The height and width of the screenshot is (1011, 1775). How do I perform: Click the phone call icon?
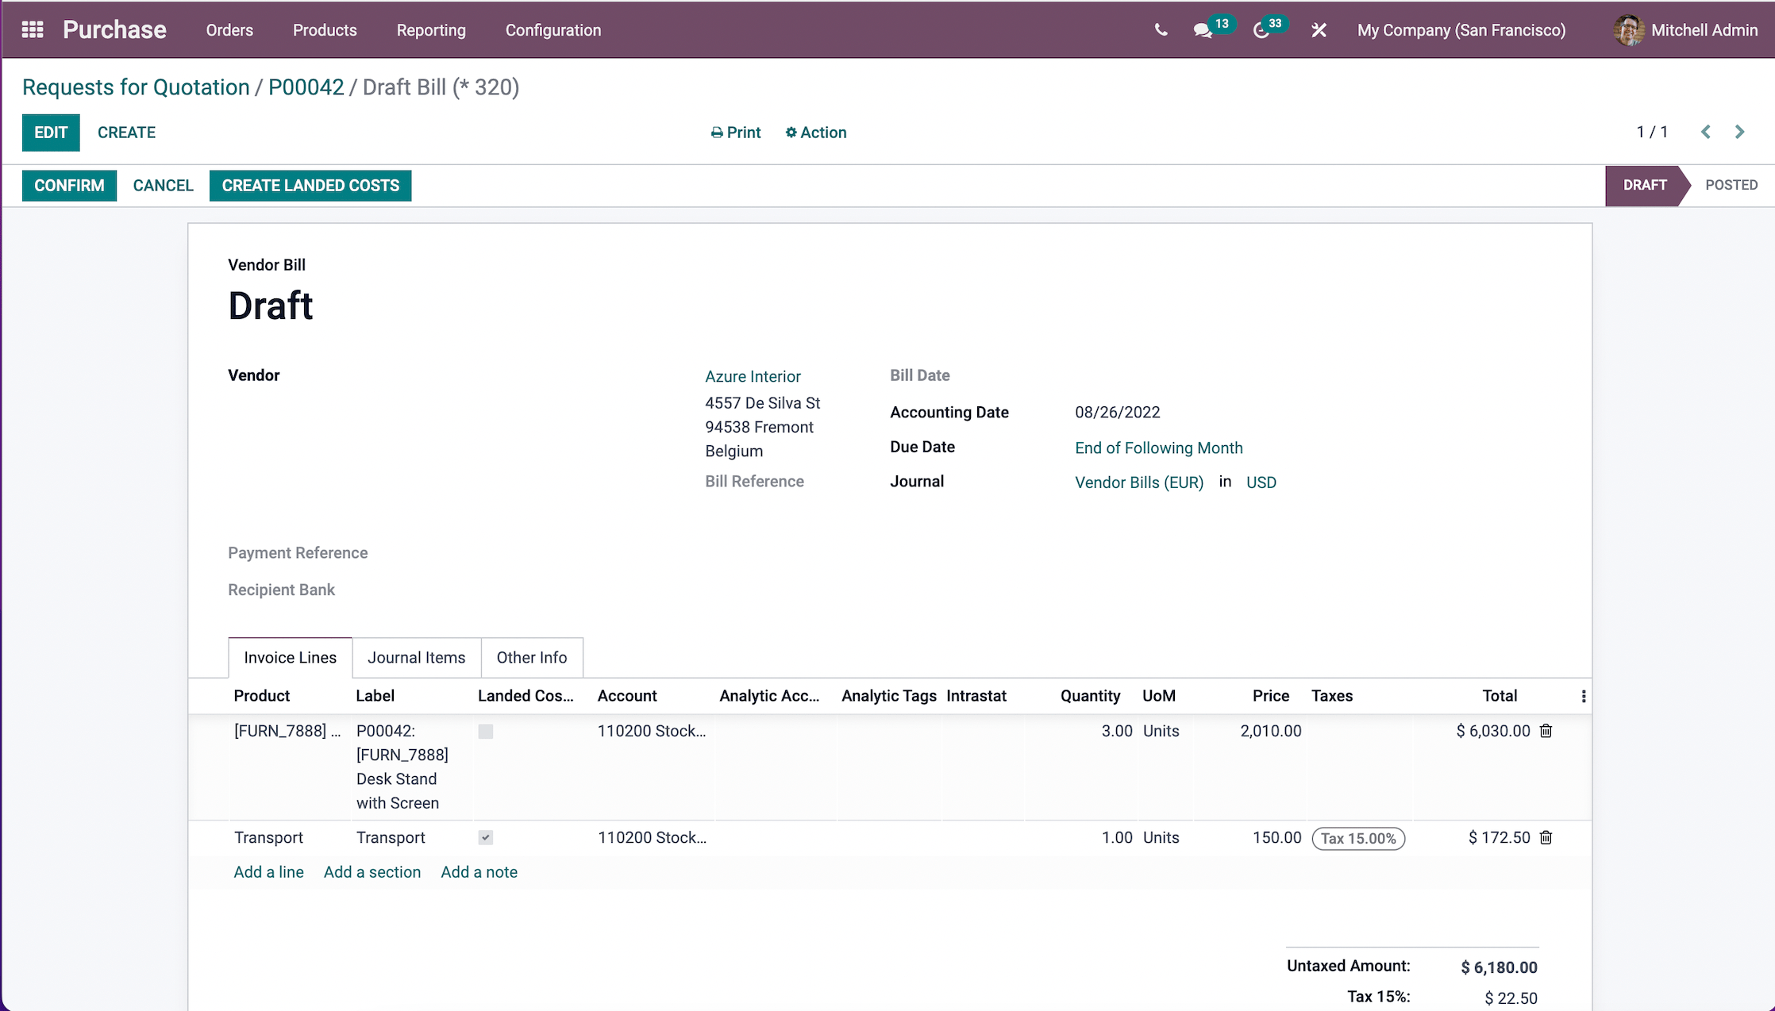tap(1161, 30)
